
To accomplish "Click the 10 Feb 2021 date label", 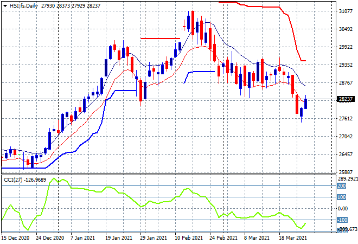I will 189,238.
